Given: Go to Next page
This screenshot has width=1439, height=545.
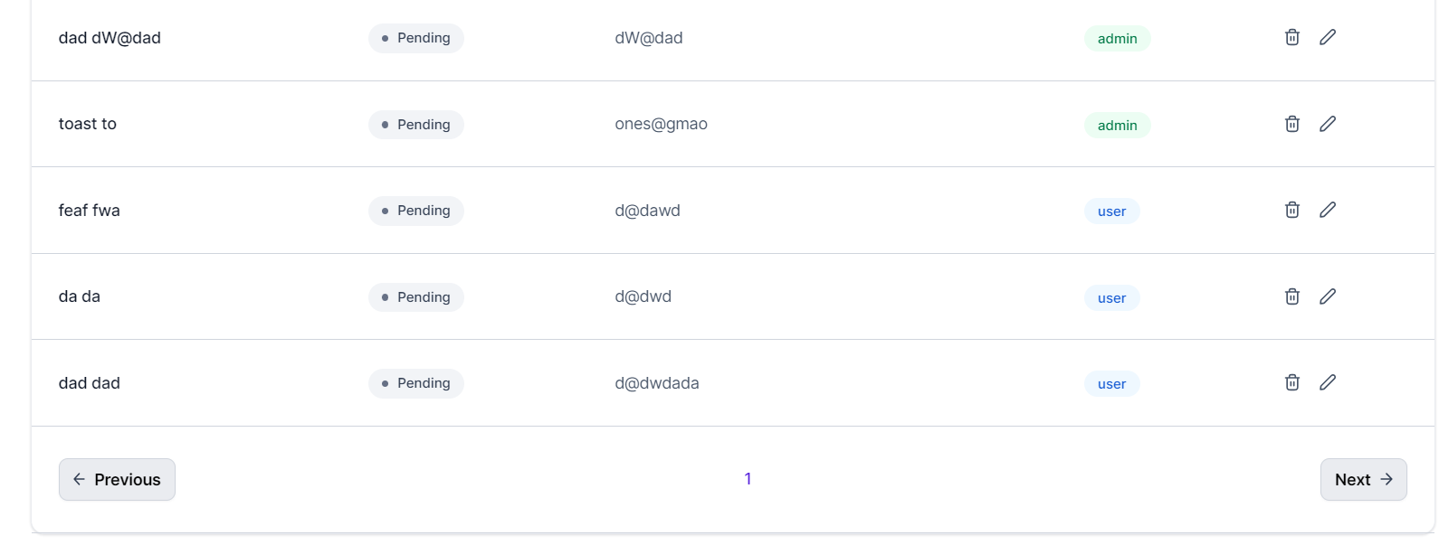Looking at the screenshot, I should [x=1363, y=479].
